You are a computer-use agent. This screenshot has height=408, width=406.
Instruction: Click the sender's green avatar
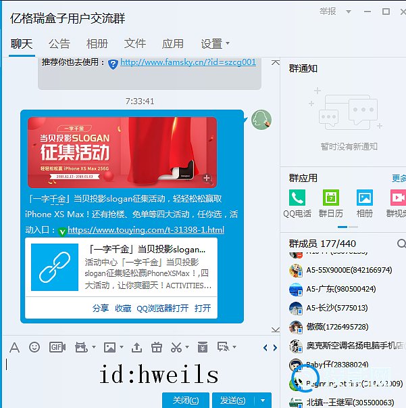pyautogui.click(x=261, y=120)
